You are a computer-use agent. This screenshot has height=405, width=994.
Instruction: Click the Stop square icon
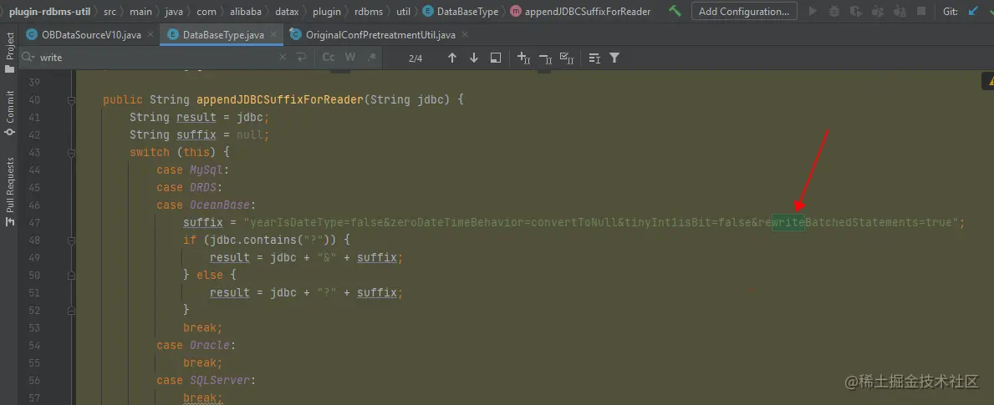click(921, 11)
